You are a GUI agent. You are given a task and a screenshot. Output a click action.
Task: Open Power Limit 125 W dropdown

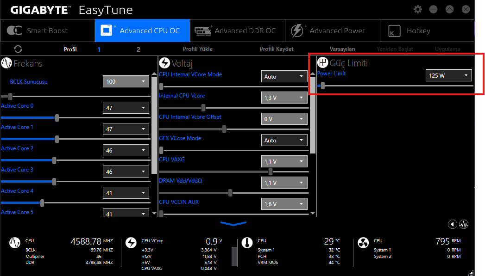(448, 75)
